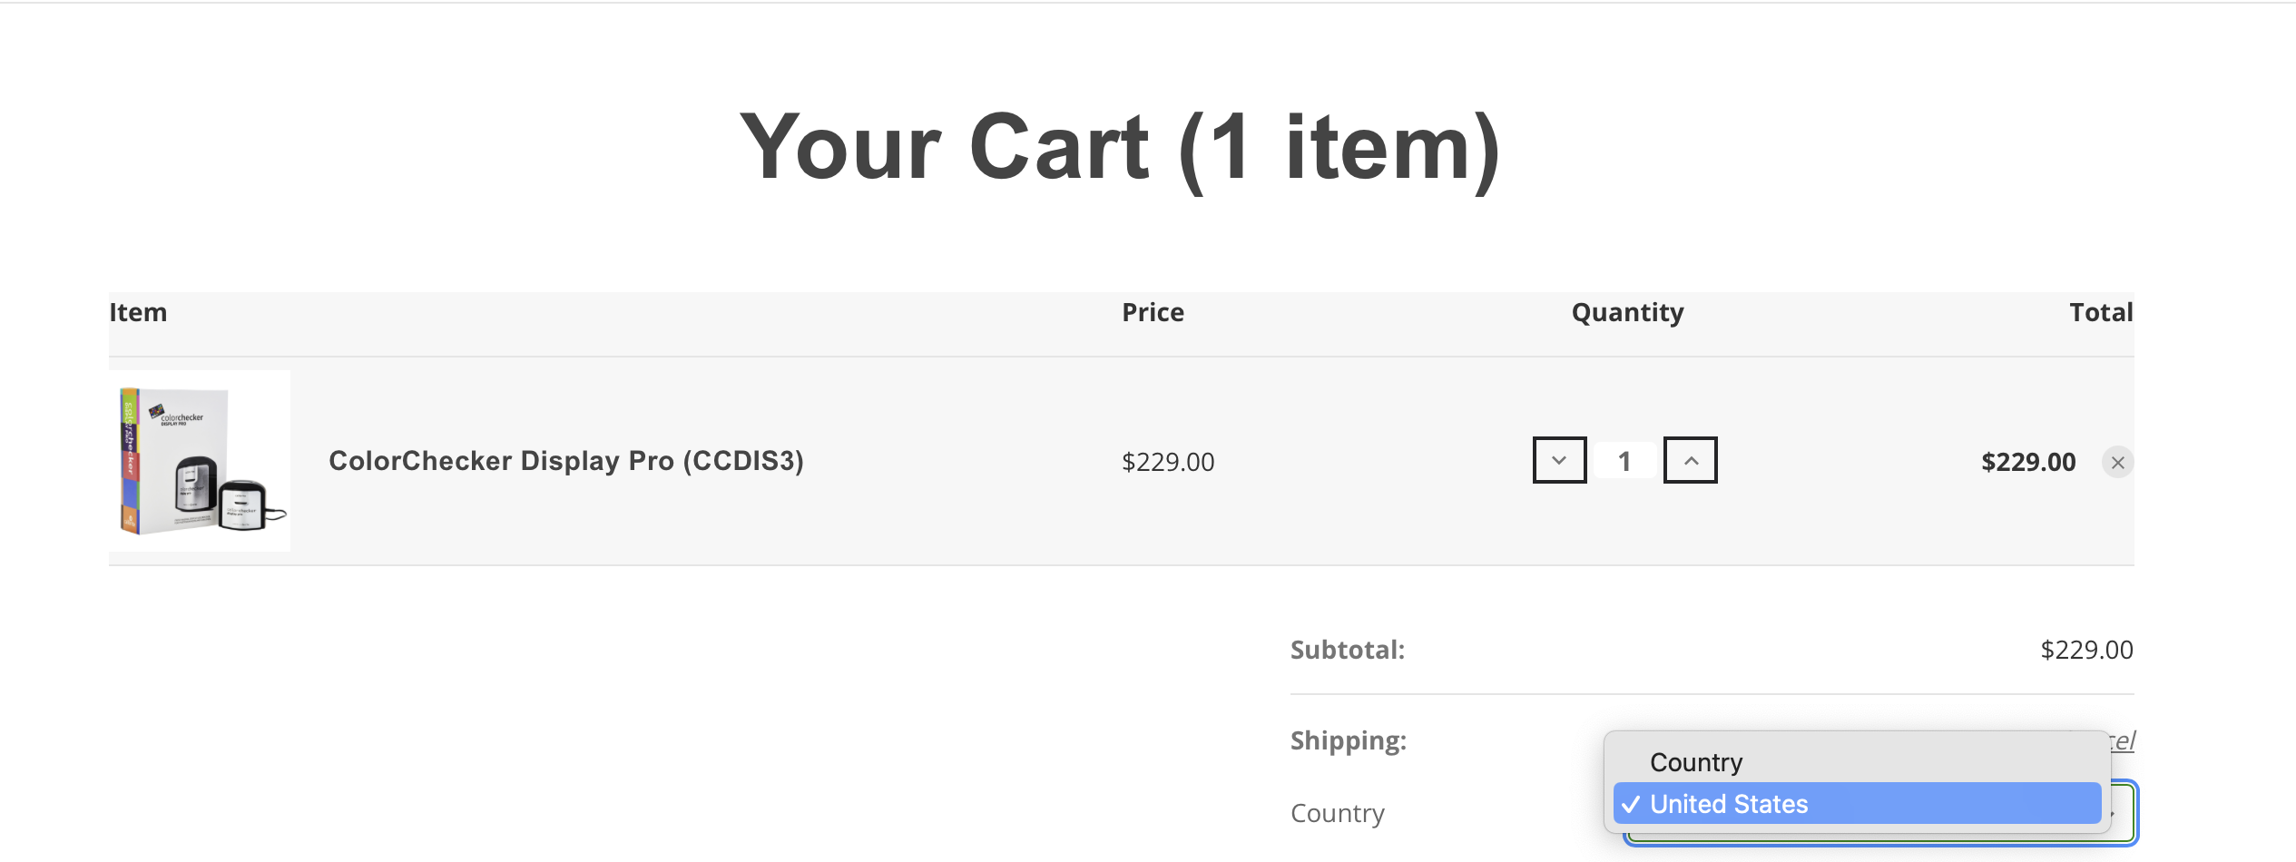Screen dimensions: 2296x862
Task: Increase the ColorChecker quantity with up chevron
Action: click(x=1690, y=460)
